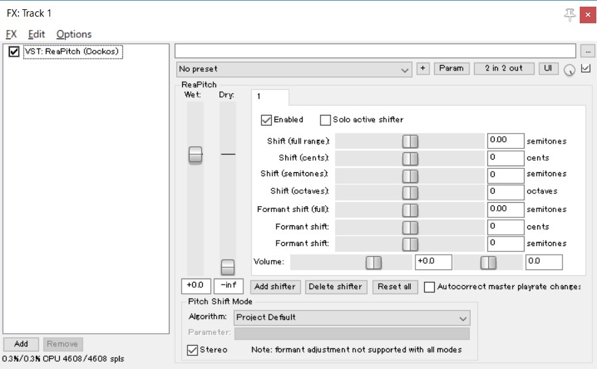This screenshot has width=597, height=369.
Task: Click Formant shift cents value field
Action: [x=506, y=227]
